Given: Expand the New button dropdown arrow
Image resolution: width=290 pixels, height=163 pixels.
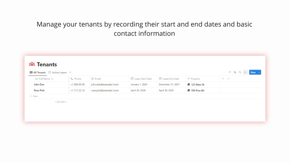Looking at the screenshot, I should [x=259, y=72].
